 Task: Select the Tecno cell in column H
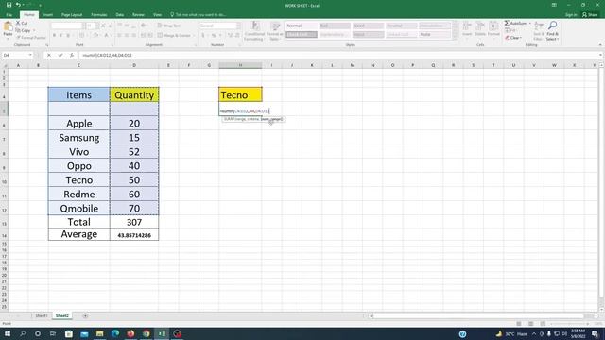(x=240, y=94)
